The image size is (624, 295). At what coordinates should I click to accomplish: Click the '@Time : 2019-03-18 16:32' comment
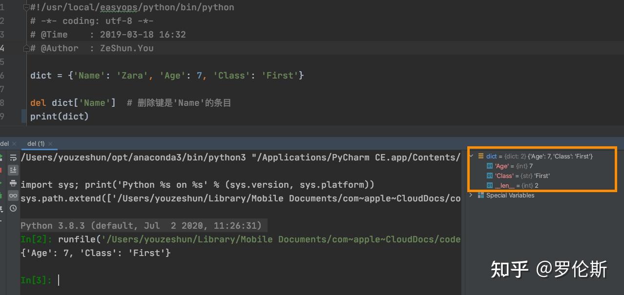point(108,35)
